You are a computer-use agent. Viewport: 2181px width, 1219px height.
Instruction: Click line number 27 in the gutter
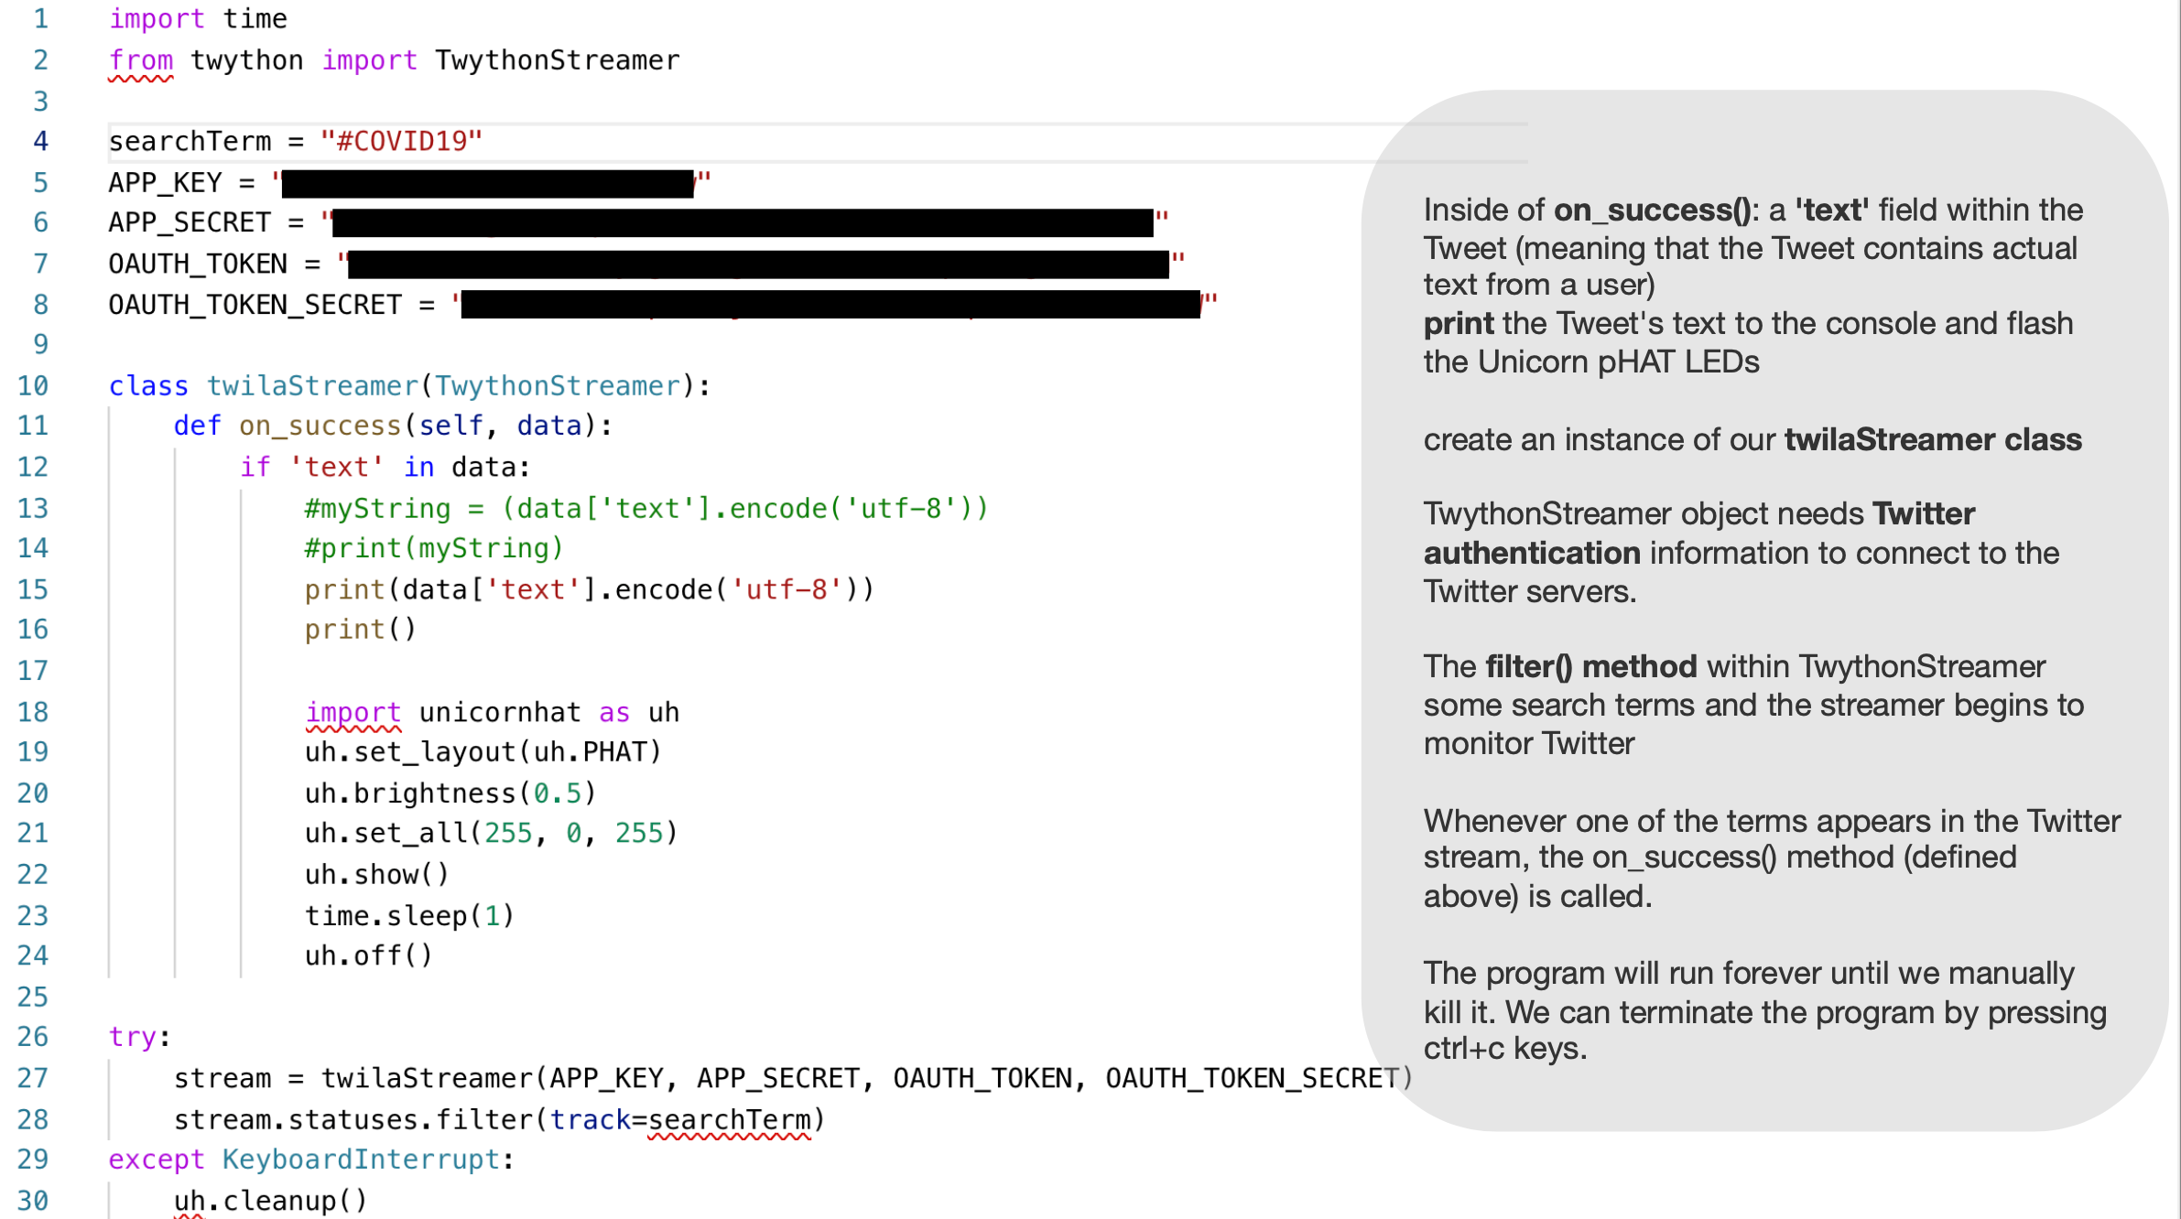[33, 1079]
